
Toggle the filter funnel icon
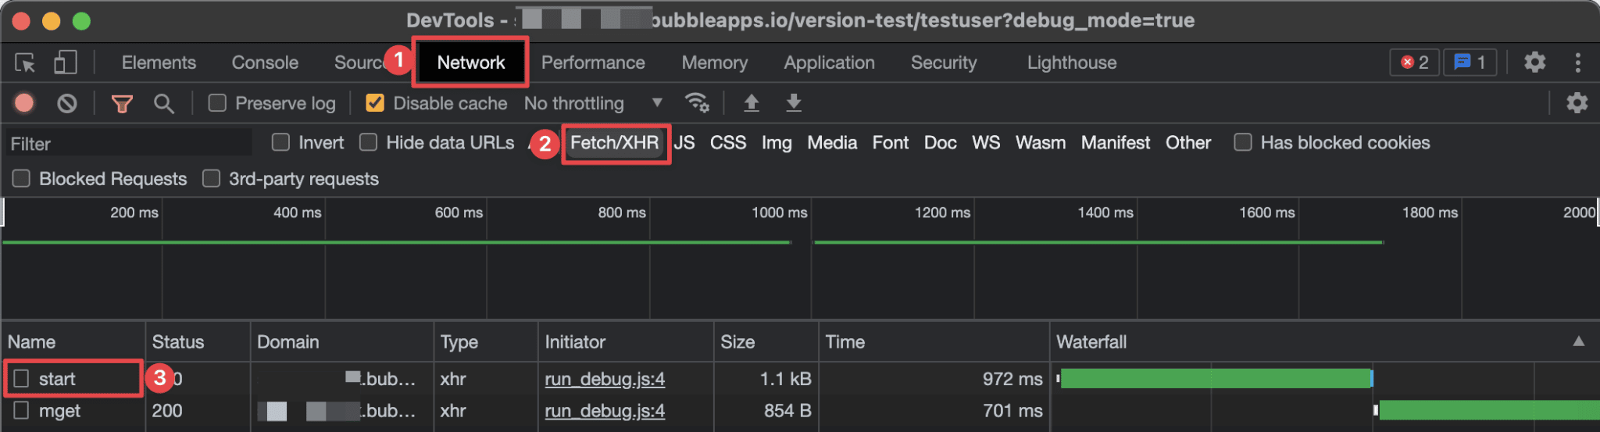coord(122,103)
